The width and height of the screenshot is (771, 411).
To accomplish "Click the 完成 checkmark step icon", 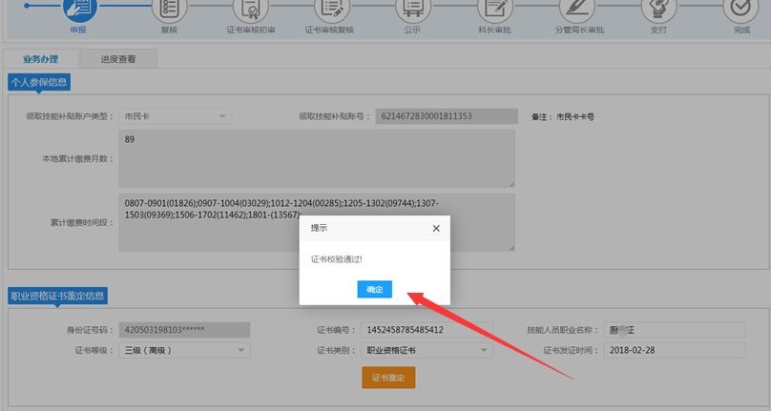I will point(741,8).
